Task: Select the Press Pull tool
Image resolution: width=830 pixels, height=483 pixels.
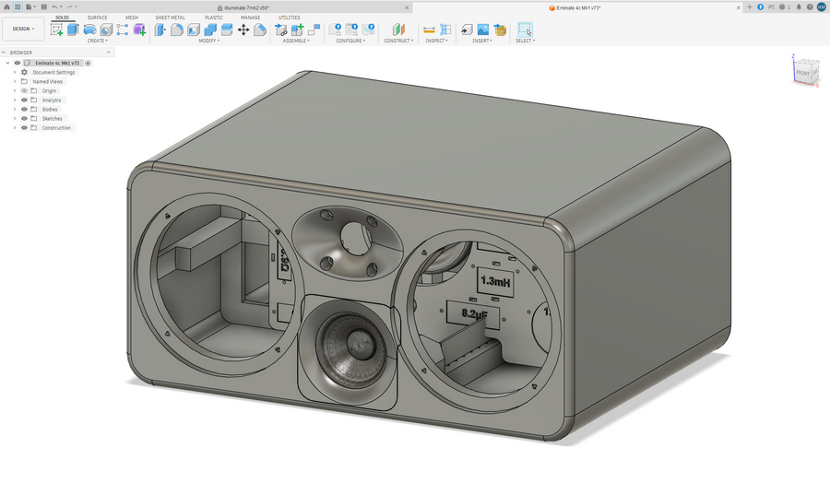Action: pos(160,29)
